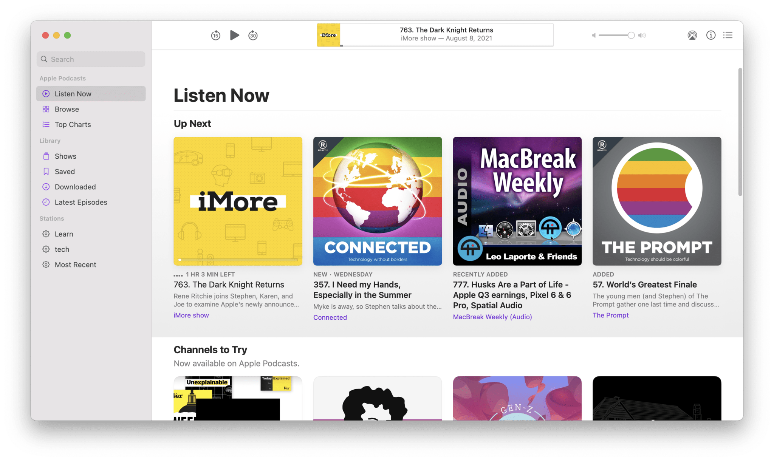Open episode info for the playing show
The image size is (774, 461).
[x=711, y=35]
